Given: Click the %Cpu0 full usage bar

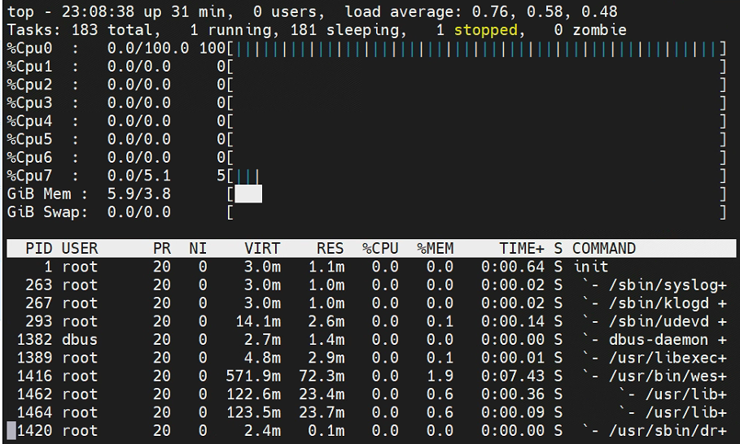Looking at the screenshot, I should tap(477, 49).
